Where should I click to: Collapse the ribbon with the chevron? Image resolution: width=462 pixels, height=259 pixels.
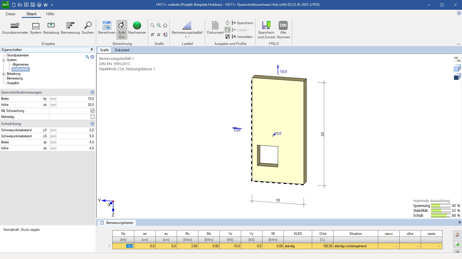click(x=458, y=44)
